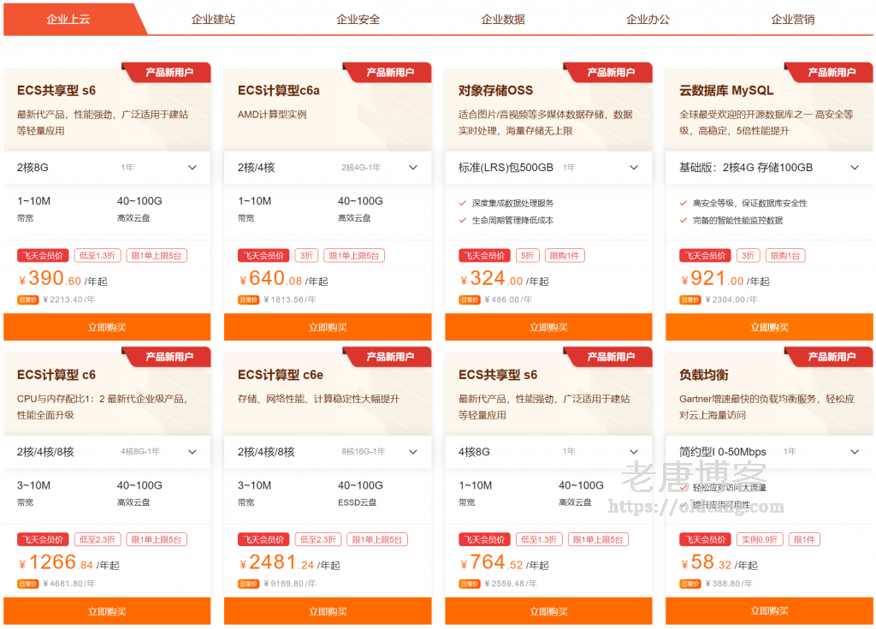Viewport: 876px width, 629px height.
Task: Click 高安全等级，保证数据库安全性 feature
Action: 749,203
